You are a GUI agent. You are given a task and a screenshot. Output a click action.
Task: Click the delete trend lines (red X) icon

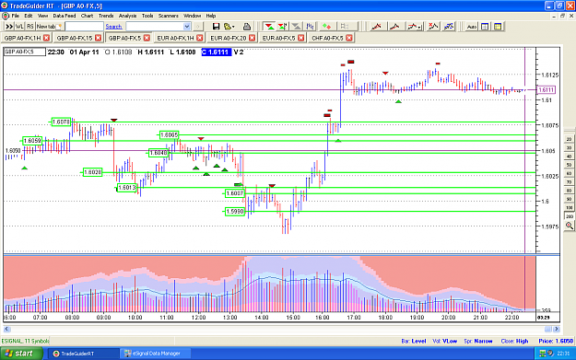(x=433, y=27)
